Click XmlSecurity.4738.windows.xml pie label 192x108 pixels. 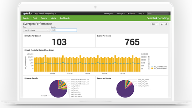pyautogui.click(x=80, y=84)
